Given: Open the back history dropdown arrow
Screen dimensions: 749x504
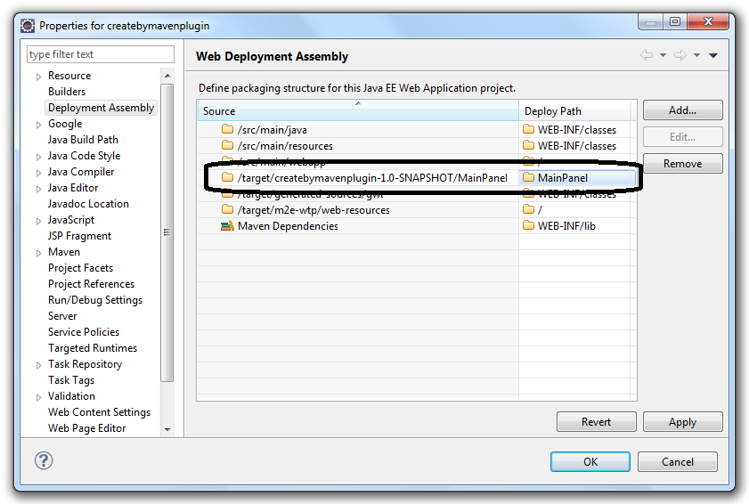Looking at the screenshot, I should (x=663, y=55).
